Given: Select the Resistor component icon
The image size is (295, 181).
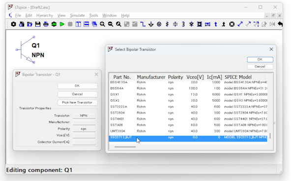Looking at the screenshot, I should pos(167,24).
